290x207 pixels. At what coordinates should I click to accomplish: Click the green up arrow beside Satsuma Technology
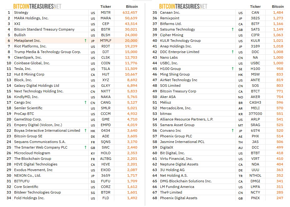coord(233,29)
